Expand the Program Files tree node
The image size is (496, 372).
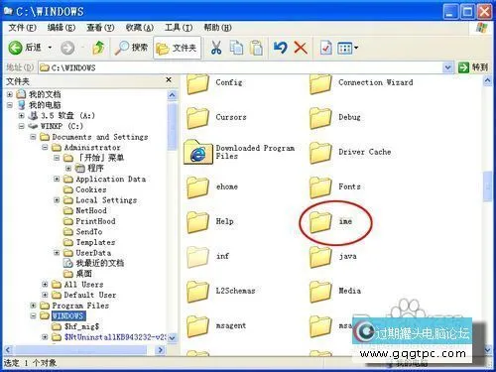pyautogui.click(x=33, y=306)
